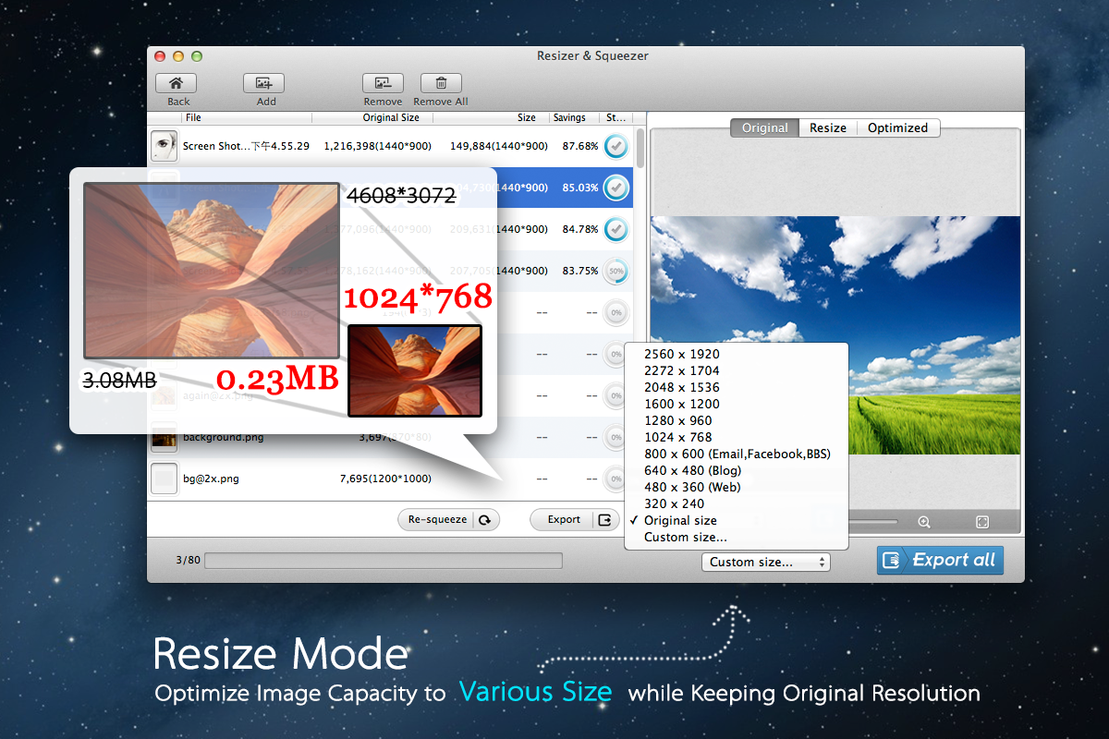Click savings value 87.68%
Screen dimensions: 1109x739
click(580, 146)
